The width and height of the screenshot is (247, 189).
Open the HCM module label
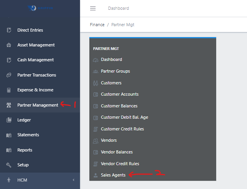pyautogui.click(x=22, y=180)
